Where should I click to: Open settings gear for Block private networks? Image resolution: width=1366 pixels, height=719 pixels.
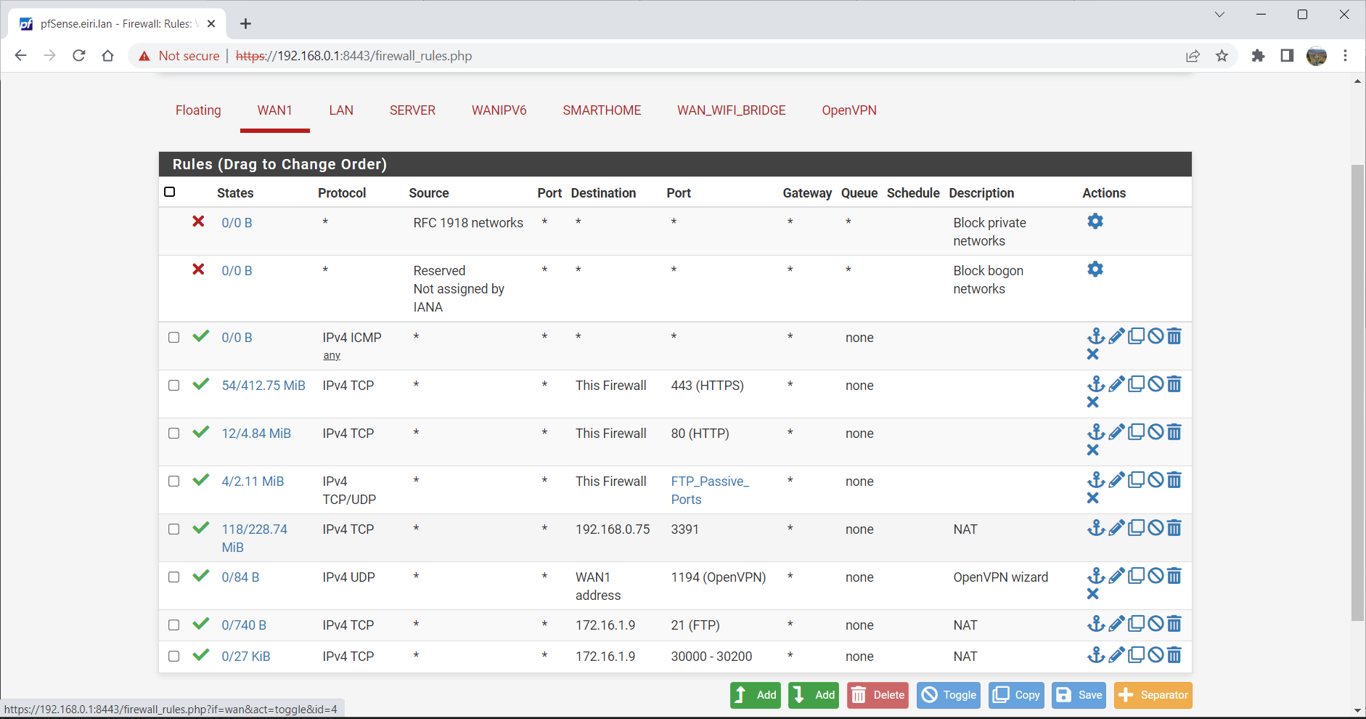point(1095,222)
